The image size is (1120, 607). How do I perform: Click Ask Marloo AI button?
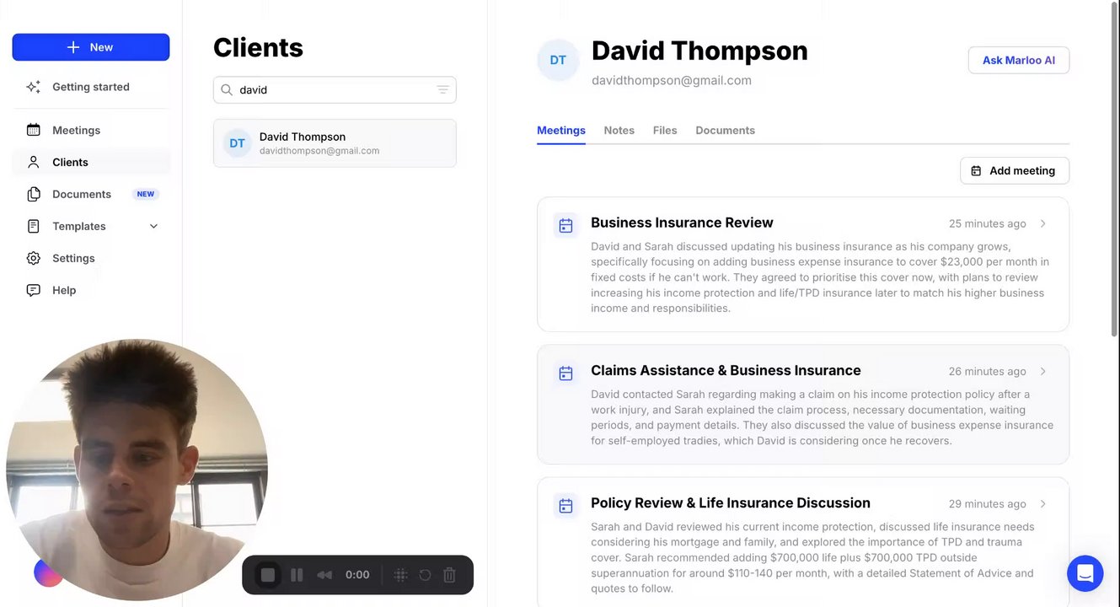(1019, 61)
